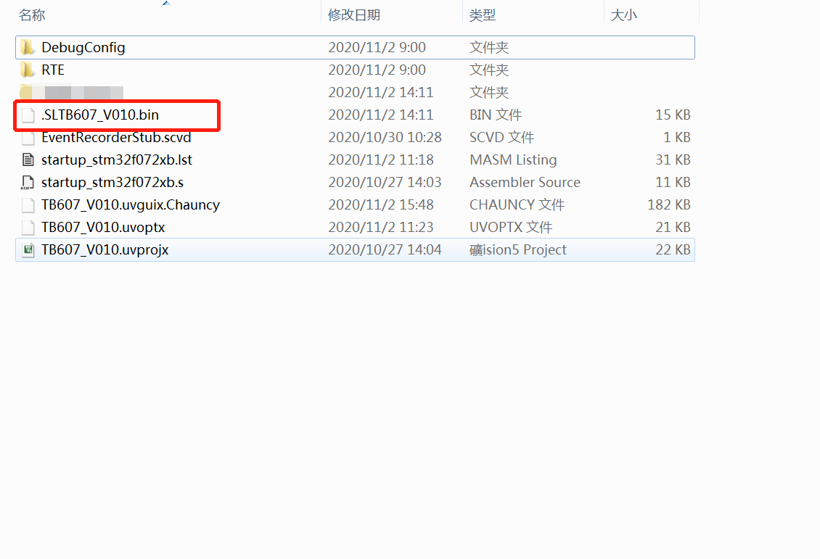Click the date 2020/11/2 11:23

point(381,227)
